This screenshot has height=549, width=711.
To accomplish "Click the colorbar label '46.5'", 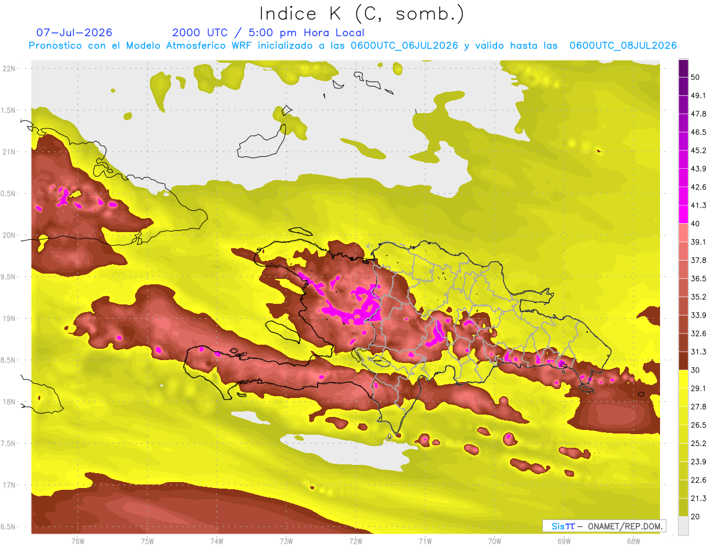I will point(699,132).
